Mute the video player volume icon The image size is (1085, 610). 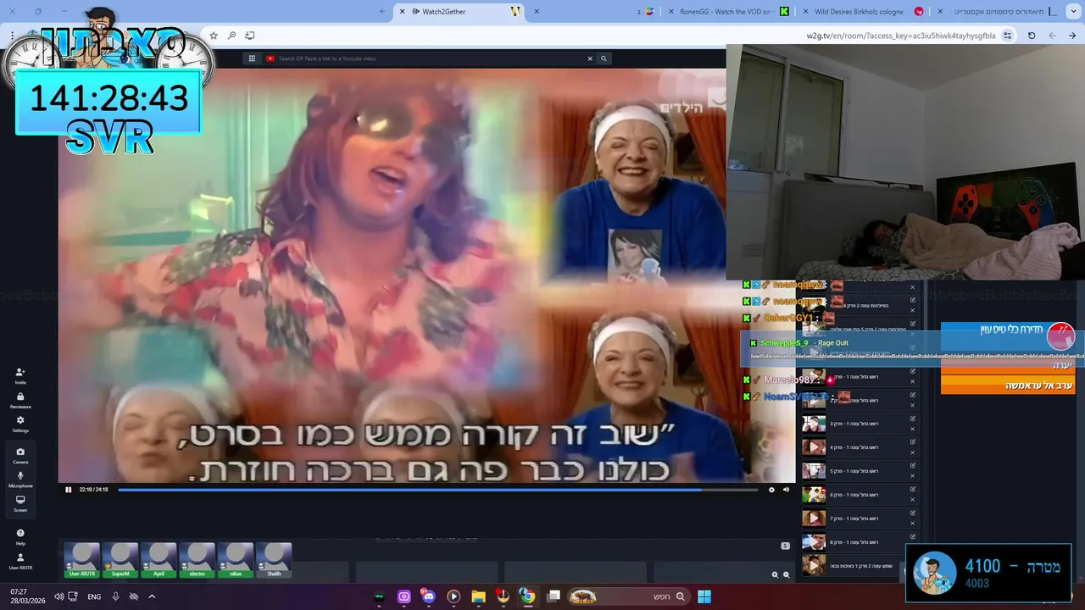pyautogui.click(x=786, y=489)
